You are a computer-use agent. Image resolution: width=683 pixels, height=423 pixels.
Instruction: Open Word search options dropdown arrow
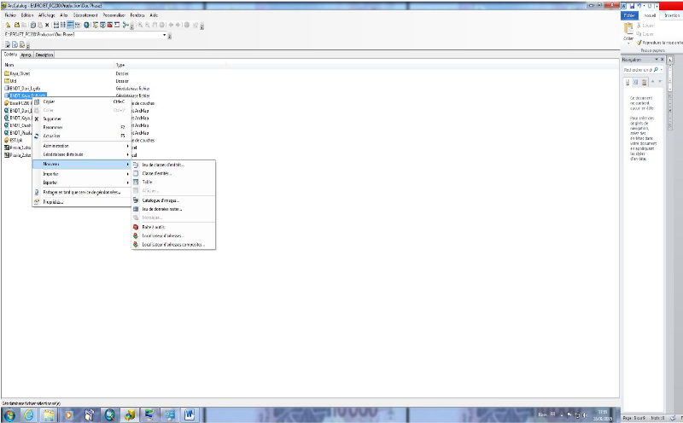pyautogui.click(x=661, y=70)
